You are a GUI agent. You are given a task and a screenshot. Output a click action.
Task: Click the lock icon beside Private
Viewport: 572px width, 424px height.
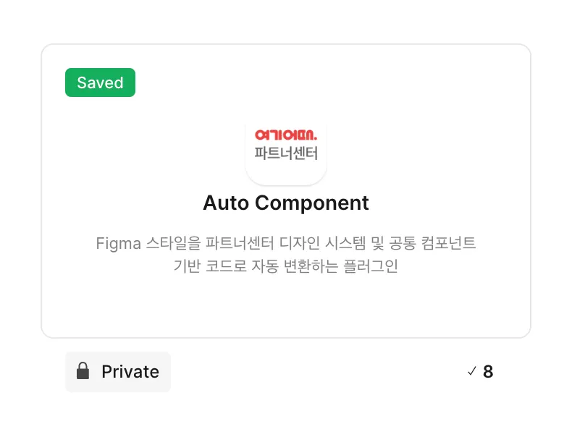[83, 372]
